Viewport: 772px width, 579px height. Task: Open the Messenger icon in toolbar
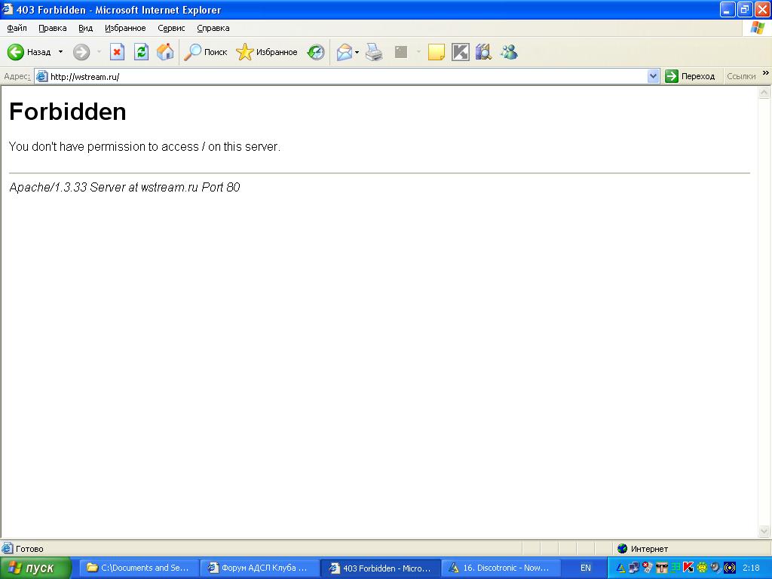coord(509,52)
